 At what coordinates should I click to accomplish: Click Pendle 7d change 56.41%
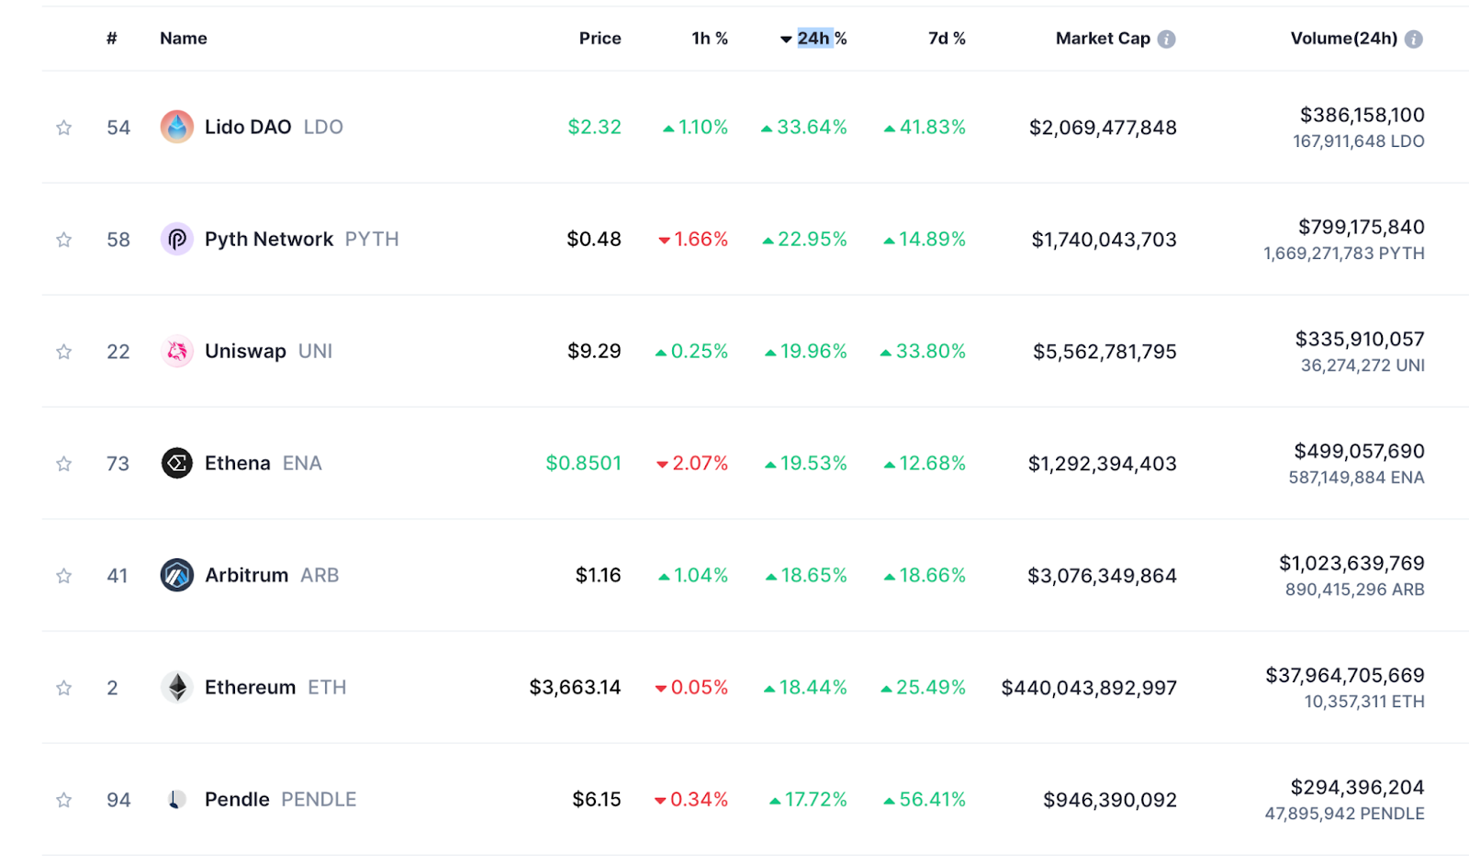point(925,799)
